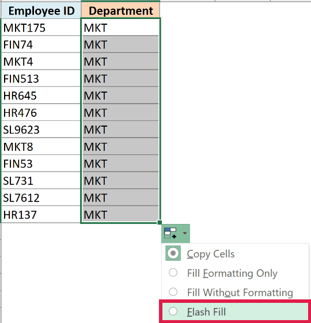Click Department cell beside HR645

[120, 96]
